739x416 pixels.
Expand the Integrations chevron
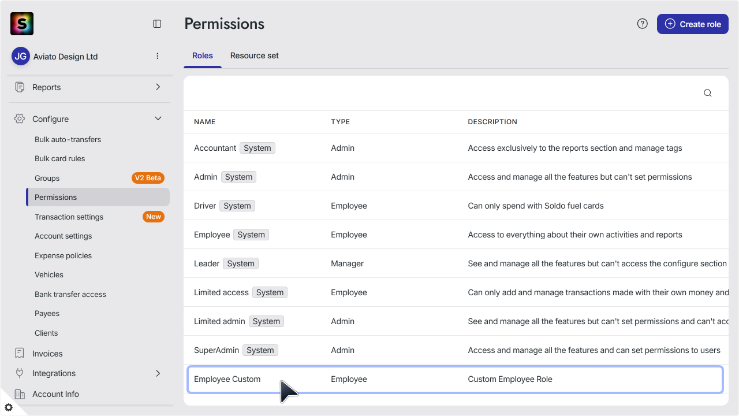tap(158, 373)
